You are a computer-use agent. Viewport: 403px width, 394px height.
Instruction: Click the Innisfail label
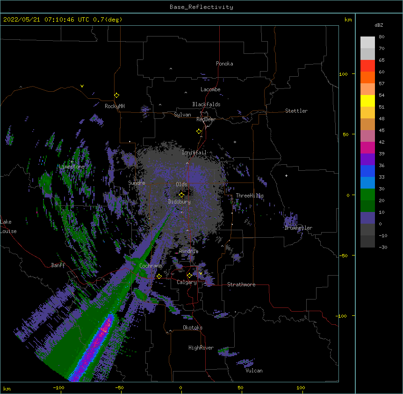click(x=194, y=153)
